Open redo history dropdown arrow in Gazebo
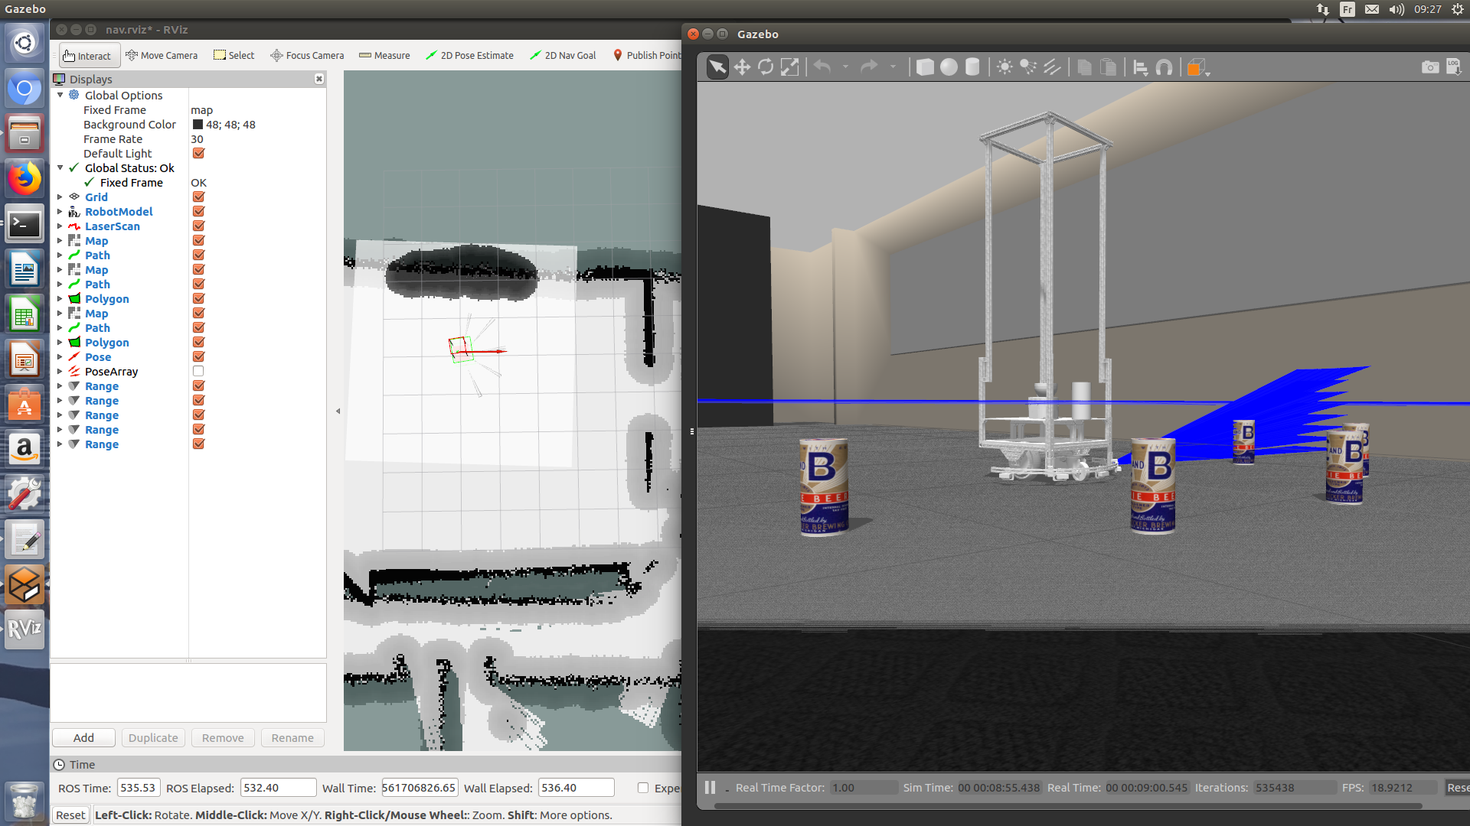Viewport: 1470px width, 826px height. tap(893, 67)
